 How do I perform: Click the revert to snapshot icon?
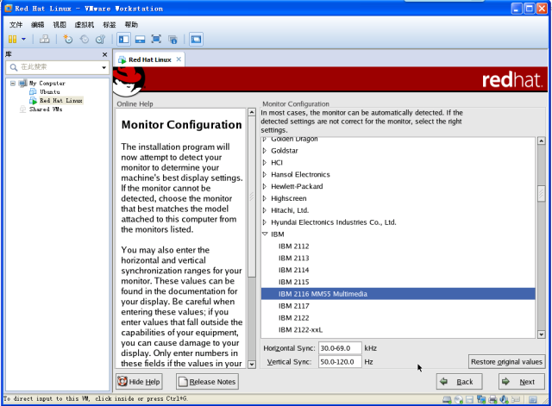[85, 39]
